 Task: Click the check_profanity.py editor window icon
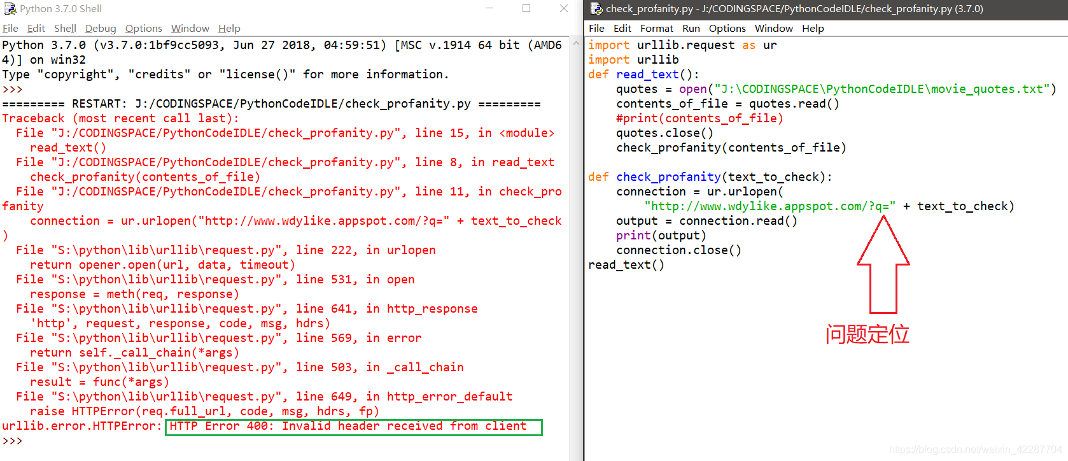[x=596, y=8]
